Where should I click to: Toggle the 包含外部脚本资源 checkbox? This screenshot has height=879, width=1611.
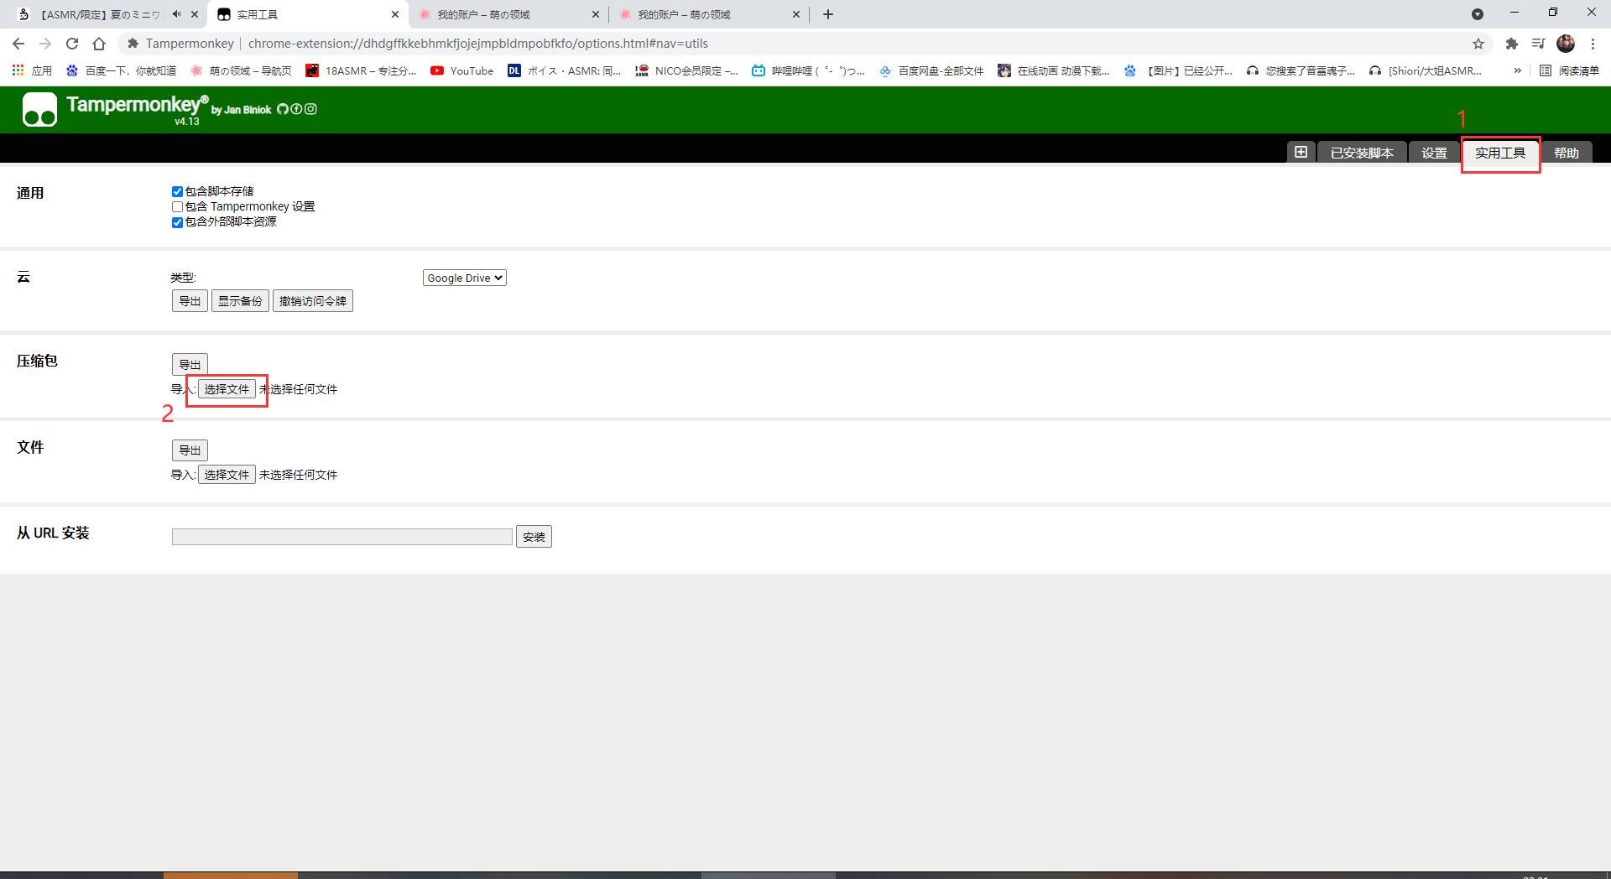point(177,222)
